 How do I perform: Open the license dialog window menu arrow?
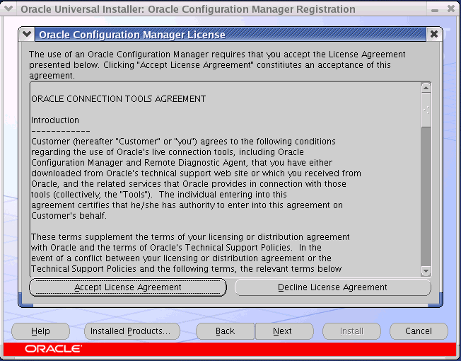(27, 35)
